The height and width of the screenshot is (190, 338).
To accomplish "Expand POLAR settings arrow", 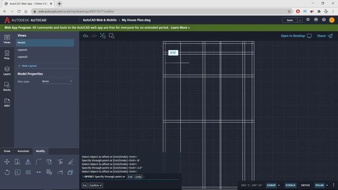I will click(x=327, y=185).
